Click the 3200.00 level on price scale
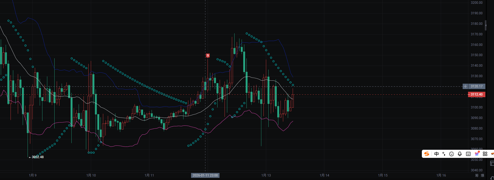Image resolution: width=494 pixels, height=180 pixels. (x=476, y=3)
